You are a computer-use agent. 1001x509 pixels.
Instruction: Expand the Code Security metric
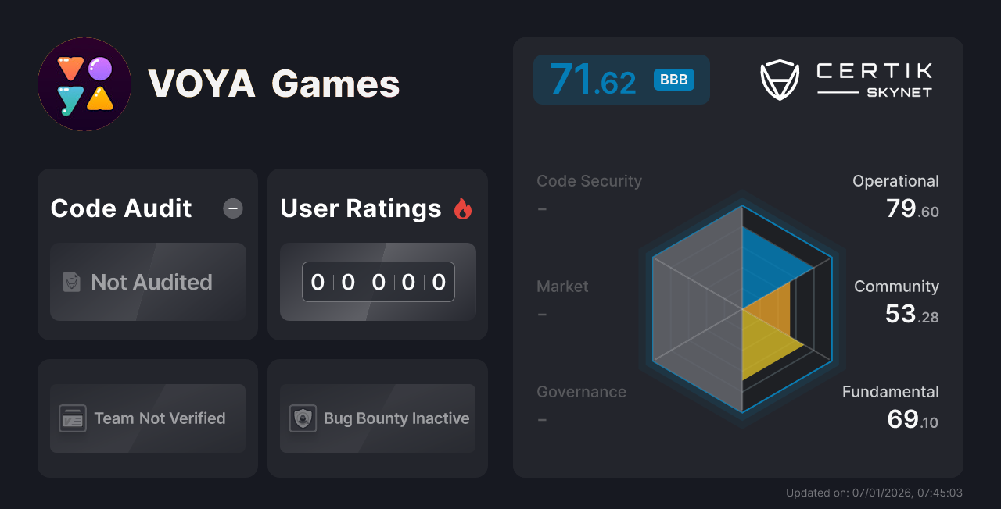point(589,180)
